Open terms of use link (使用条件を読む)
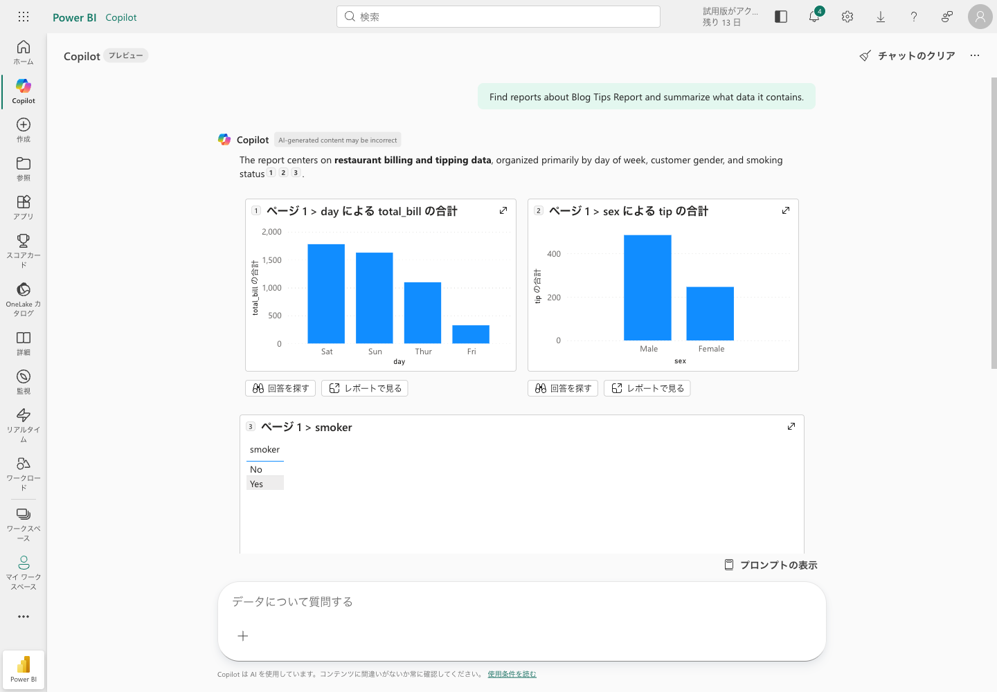The width and height of the screenshot is (997, 692). pyautogui.click(x=512, y=674)
